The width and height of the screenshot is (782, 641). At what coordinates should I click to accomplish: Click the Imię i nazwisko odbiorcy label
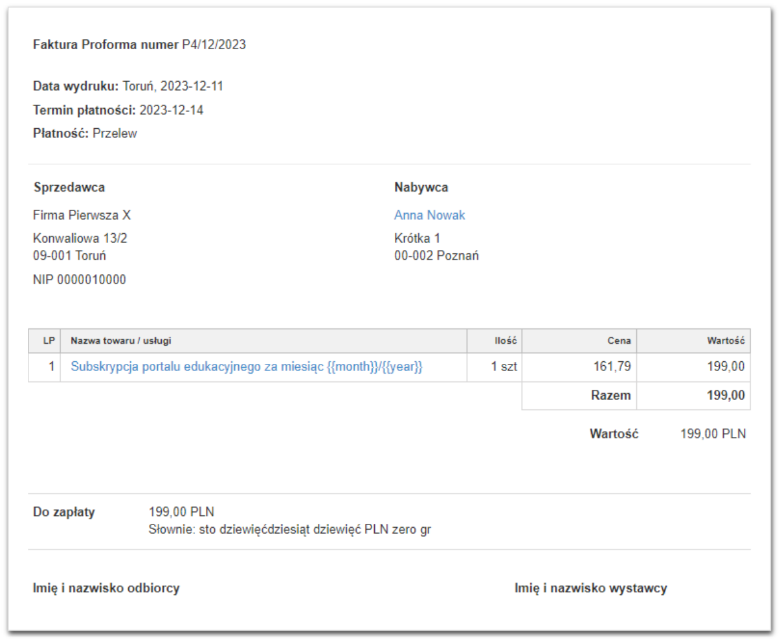click(x=106, y=588)
